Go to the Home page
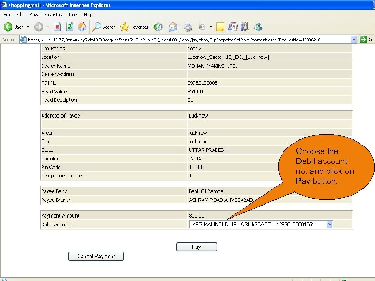The width and height of the screenshot is (375, 281). (x=82, y=27)
